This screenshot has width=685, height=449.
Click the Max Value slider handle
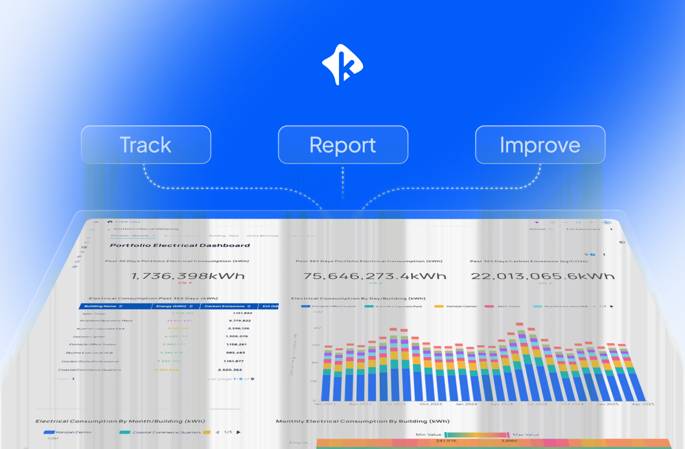point(508,435)
